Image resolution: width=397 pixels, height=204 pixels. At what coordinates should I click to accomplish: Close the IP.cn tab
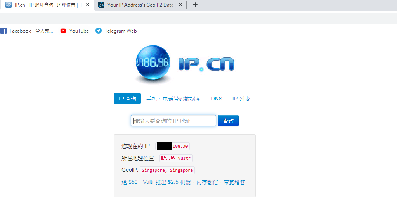click(x=88, y=5)
